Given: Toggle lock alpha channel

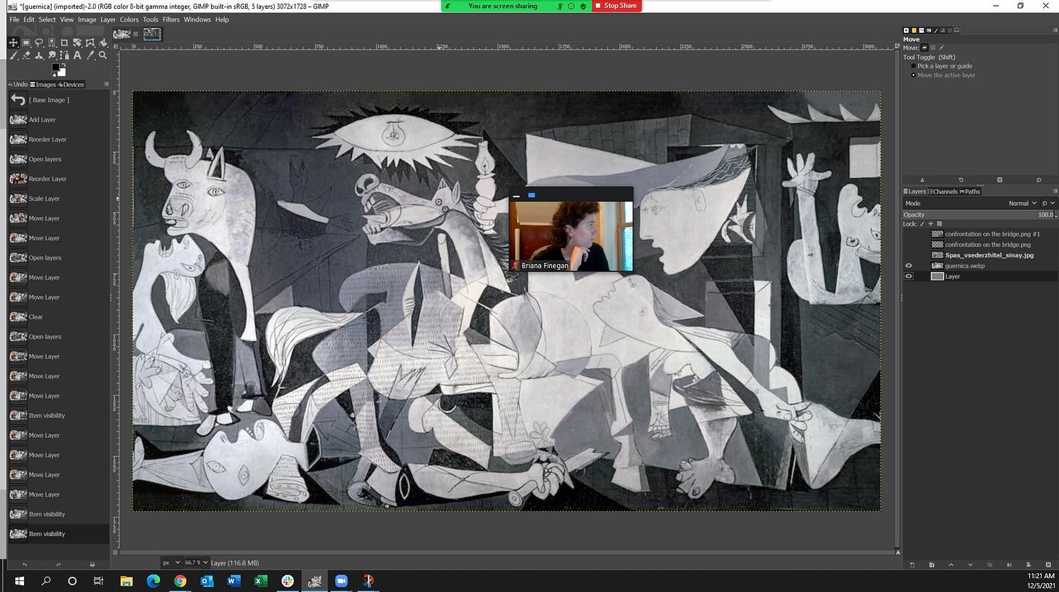Looking at the screenshot, I should 939,223.
